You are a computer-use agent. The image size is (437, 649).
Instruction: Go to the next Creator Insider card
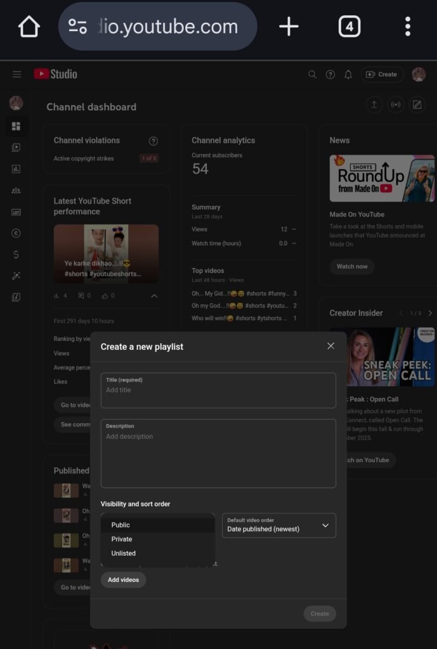pos(430,313)
